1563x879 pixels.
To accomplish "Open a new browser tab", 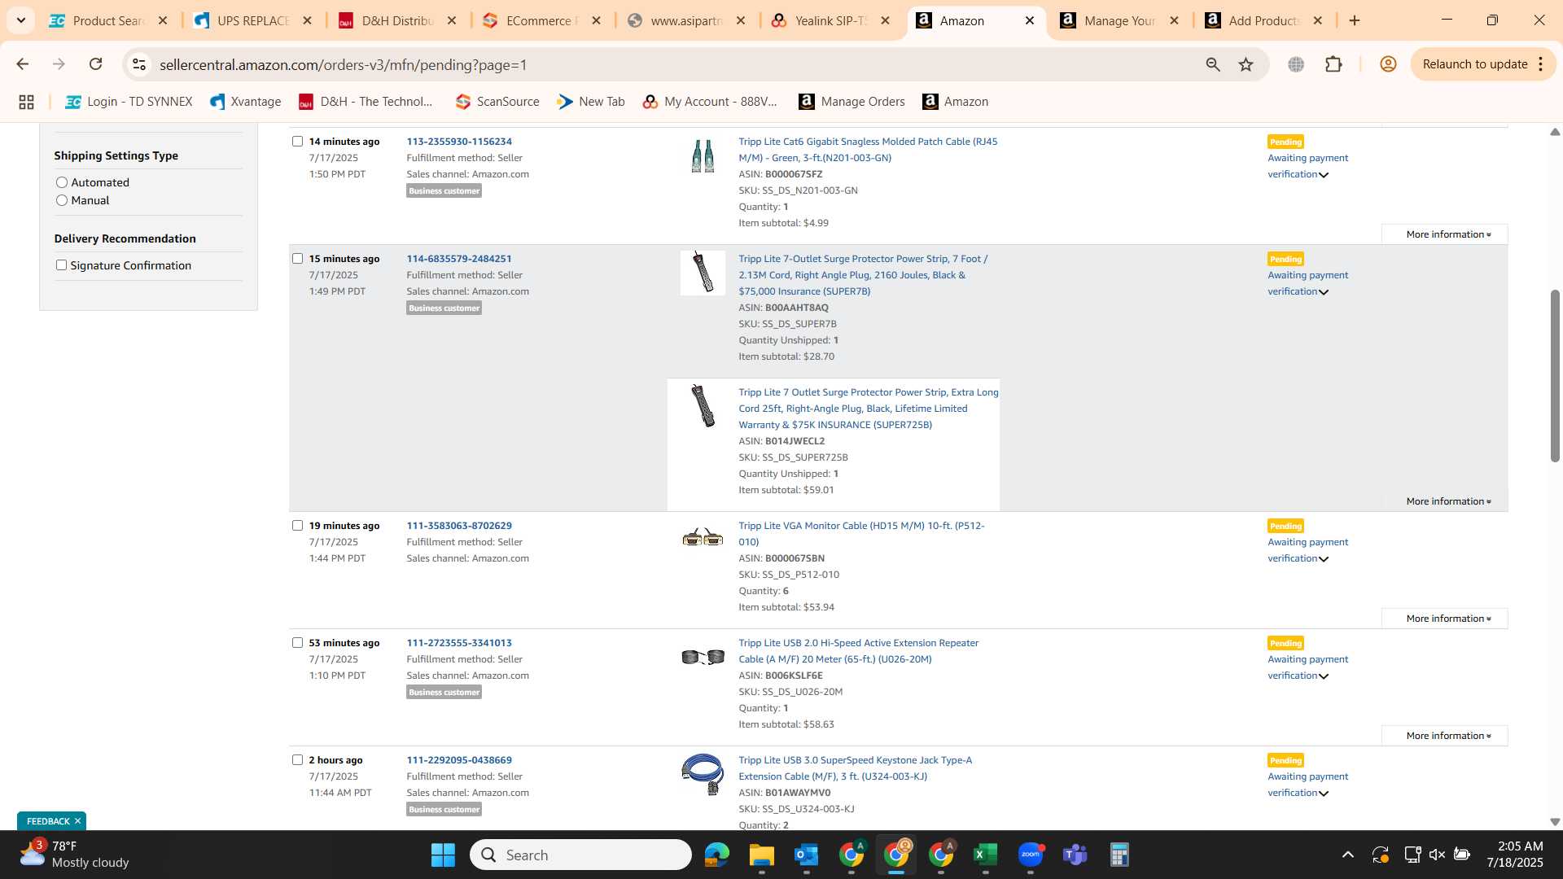I will pyautogui.click(x=1355, y=20).
